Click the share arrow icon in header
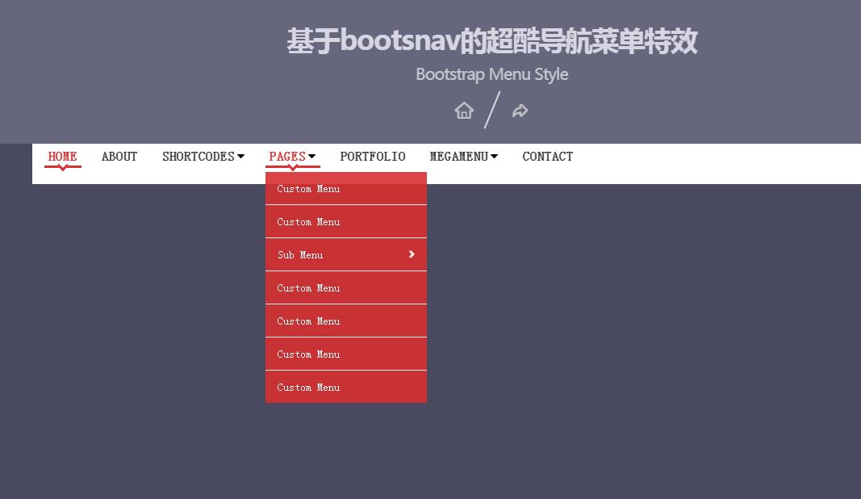Screen dimensions: 861x499 520,111
